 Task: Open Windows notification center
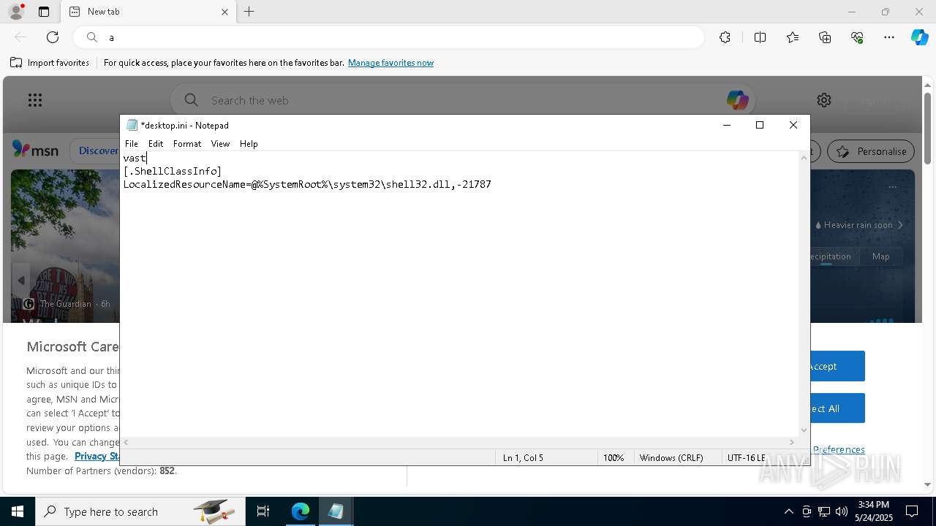click(x=912, y=511)
